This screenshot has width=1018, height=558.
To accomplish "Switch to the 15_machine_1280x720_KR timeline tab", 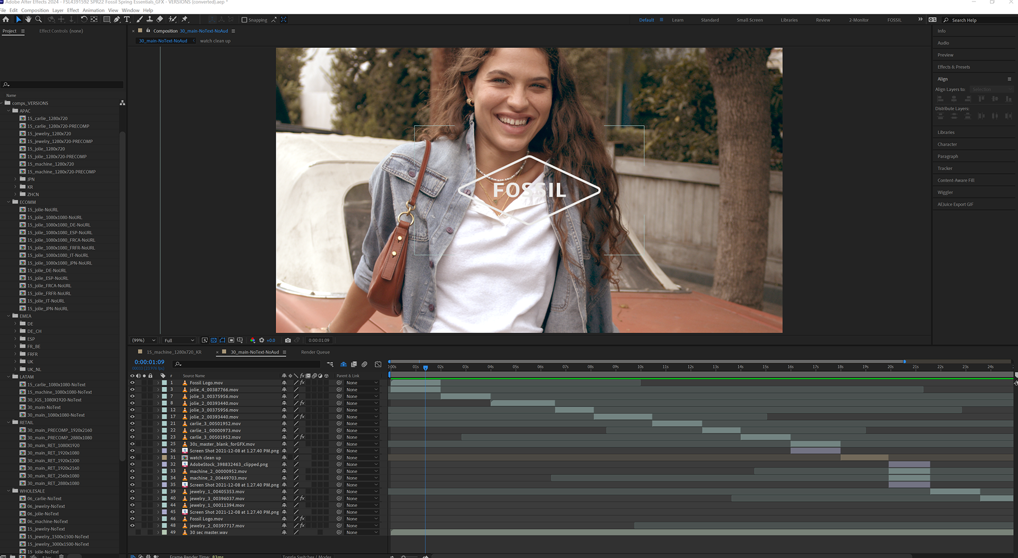I will pyautogui.click(x=174, y=352).
